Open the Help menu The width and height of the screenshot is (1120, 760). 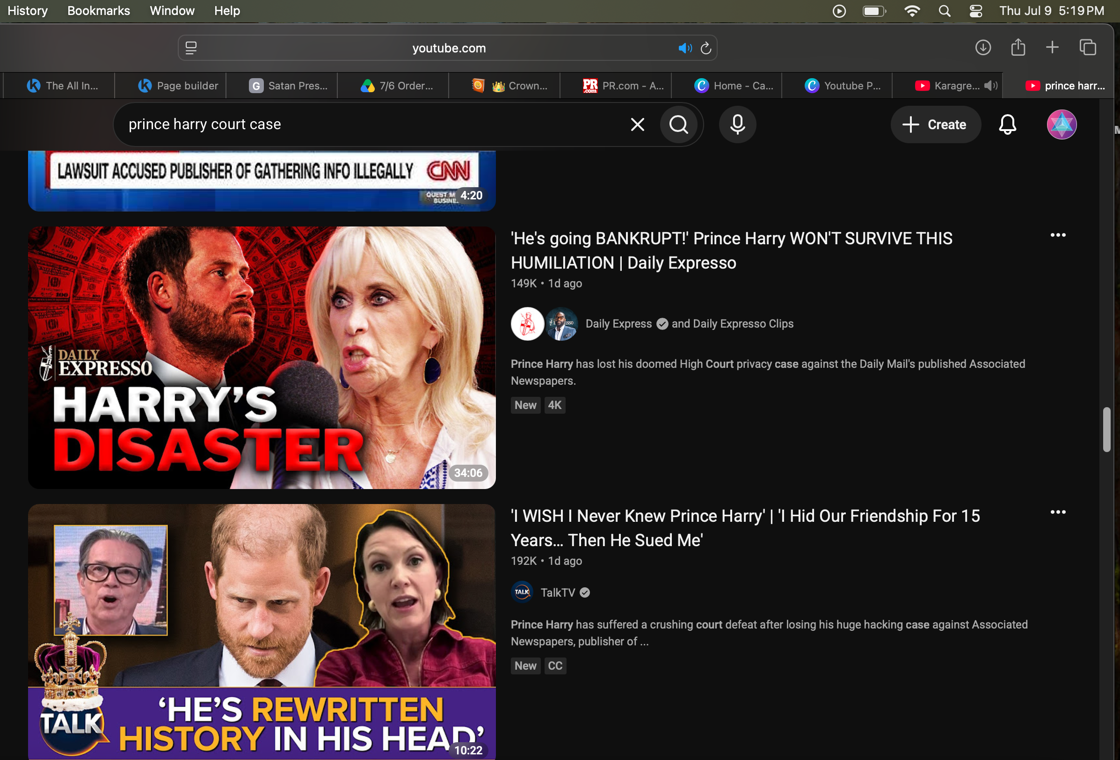(227, 11)
